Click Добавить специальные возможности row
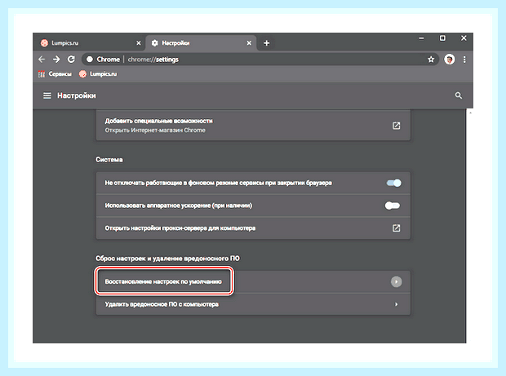The height and width of the screenshot is (376, 506). 253,126
